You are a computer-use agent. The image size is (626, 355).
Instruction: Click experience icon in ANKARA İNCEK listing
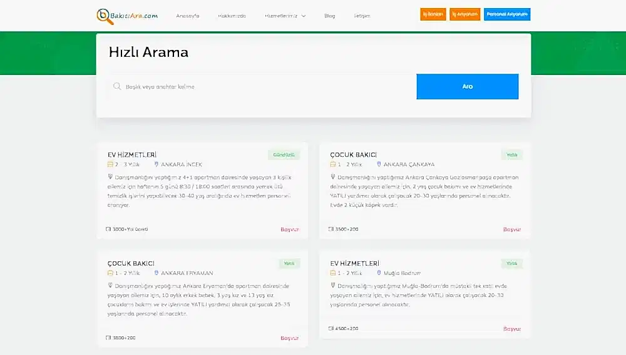tap(110, 164)
